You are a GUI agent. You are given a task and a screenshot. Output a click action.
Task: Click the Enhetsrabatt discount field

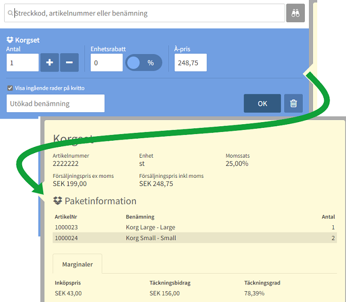pos(106,62)
